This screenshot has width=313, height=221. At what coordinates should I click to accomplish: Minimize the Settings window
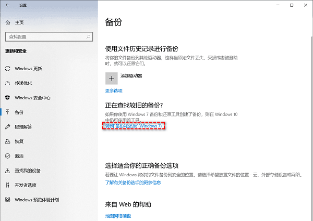[278, 5]
